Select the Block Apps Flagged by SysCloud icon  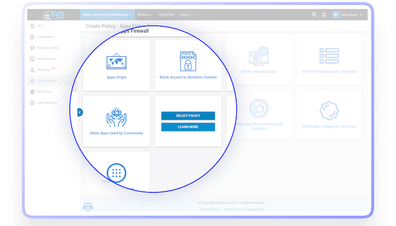(x=329, y=109)
